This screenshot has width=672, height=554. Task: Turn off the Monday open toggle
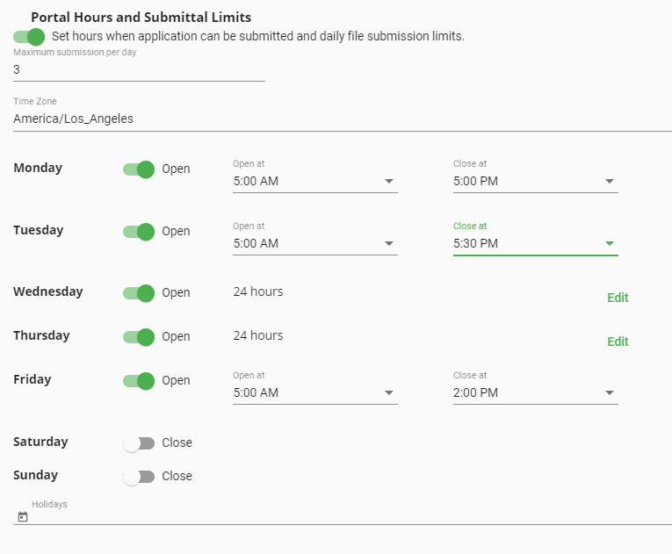[139, 169]
